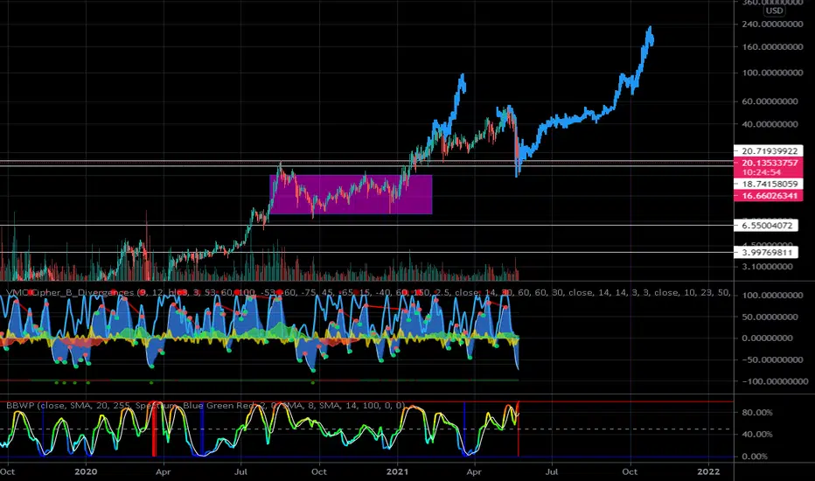Image resolution: width=815 pixels, height=481 pixels.
Task: Click the 2022 time axis label
Action: [708, 471]
